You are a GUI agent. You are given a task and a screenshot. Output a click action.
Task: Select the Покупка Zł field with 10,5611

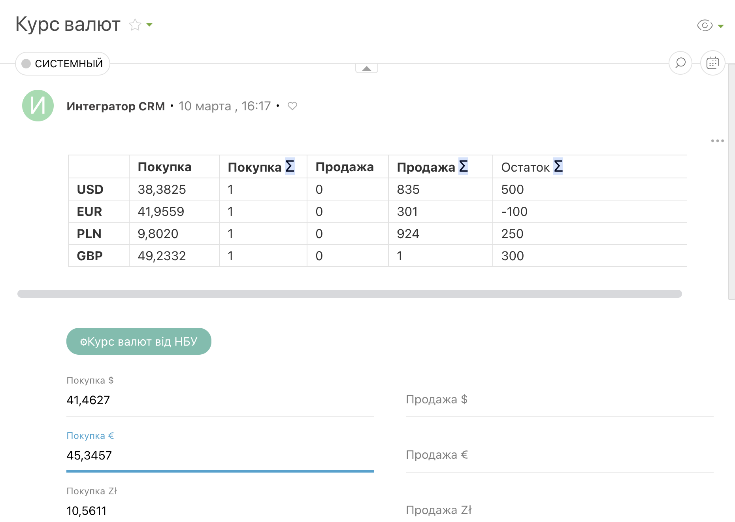coord(220,511)
